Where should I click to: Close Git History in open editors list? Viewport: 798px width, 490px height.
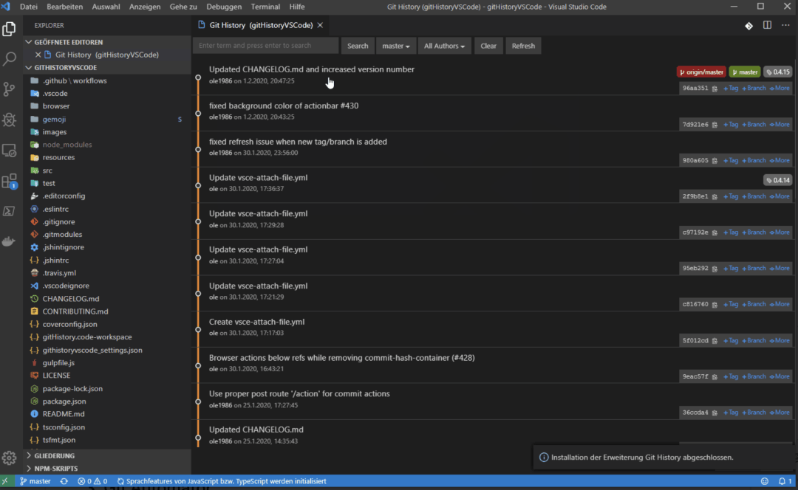pyautogui.click(x=38, y=55)
